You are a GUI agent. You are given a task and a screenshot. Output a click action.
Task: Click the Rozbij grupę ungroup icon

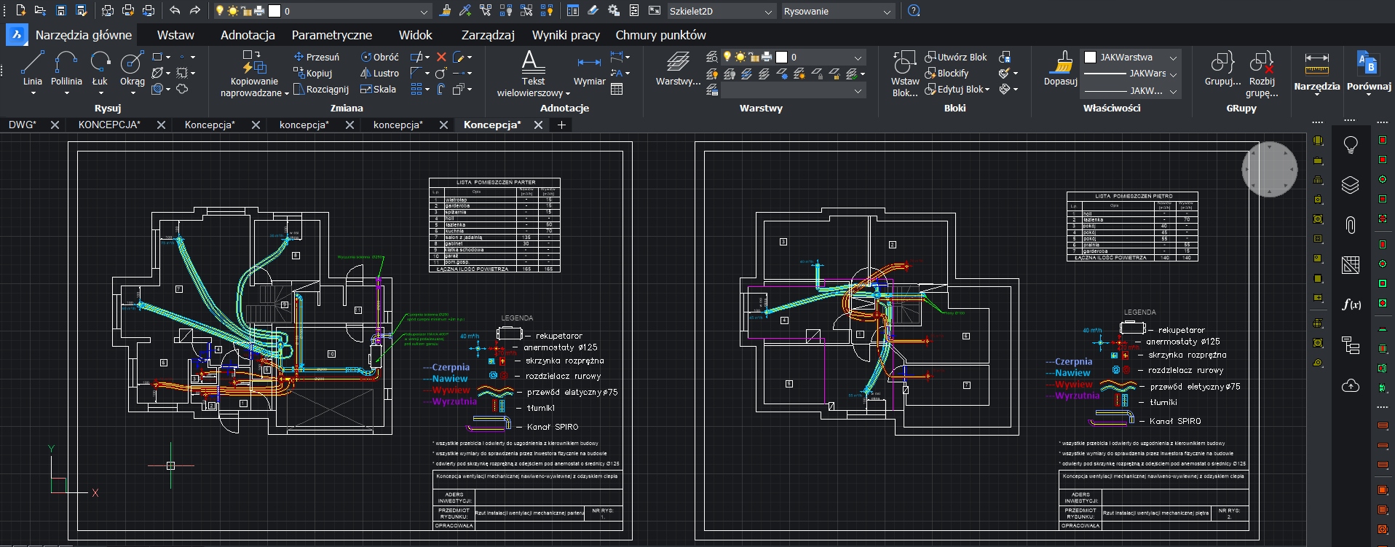[x=1261, y=63]
